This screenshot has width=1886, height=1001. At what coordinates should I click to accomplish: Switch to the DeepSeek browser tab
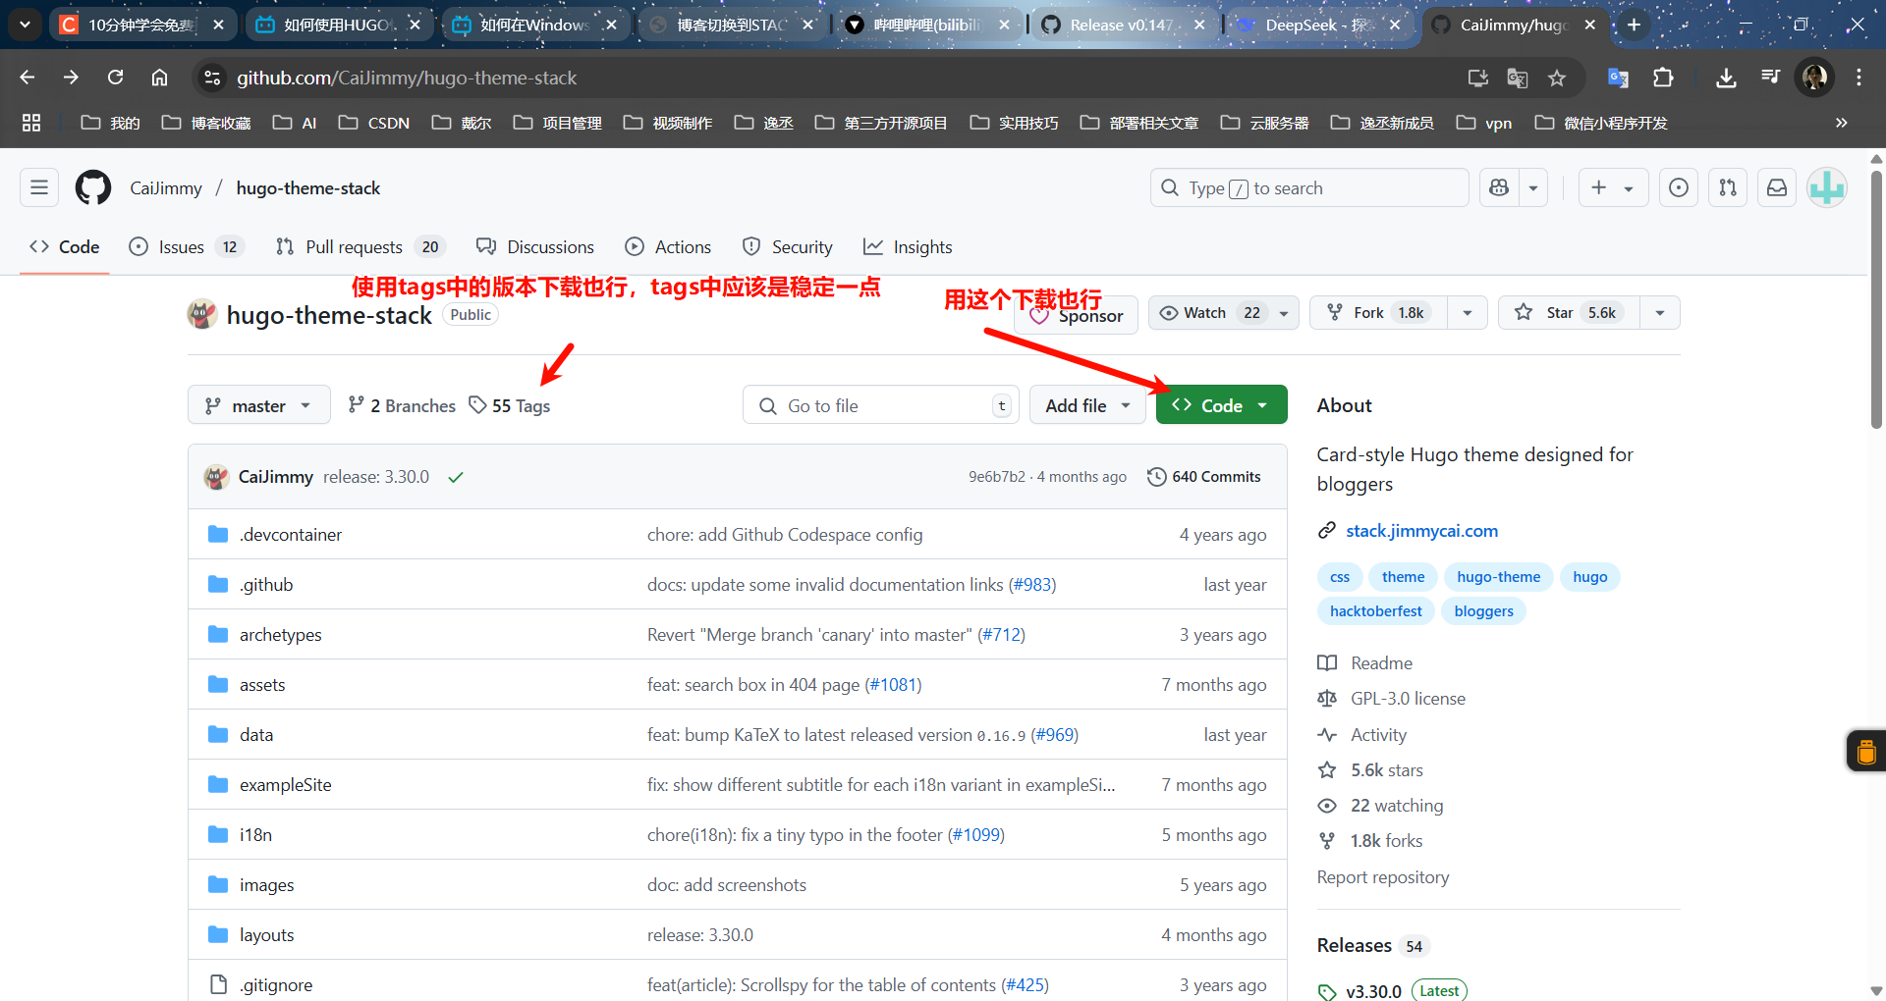point(1318,25)
